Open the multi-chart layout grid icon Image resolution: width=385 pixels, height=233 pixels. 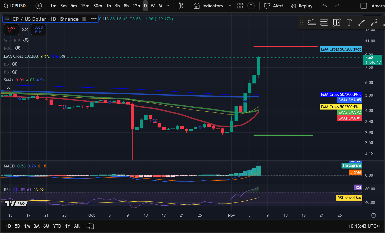pyautogui.click(x=240, y=6)
